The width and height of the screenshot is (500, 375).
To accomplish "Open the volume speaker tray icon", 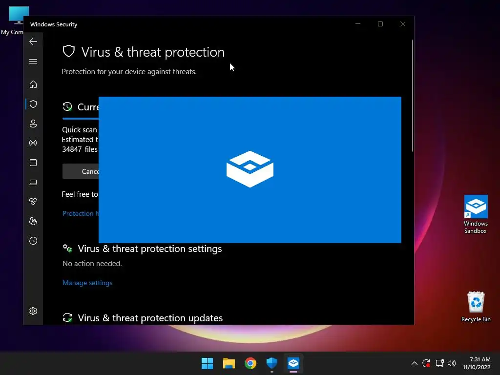I will coord(452,363).
